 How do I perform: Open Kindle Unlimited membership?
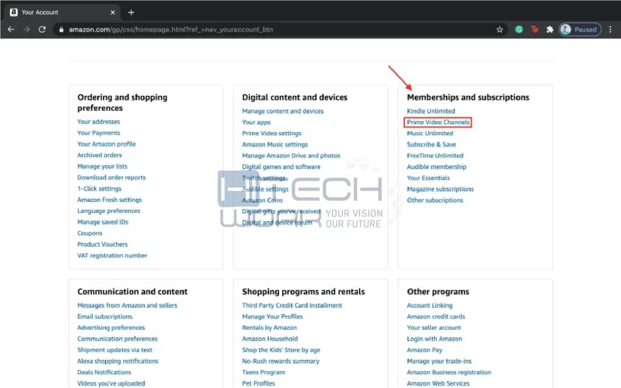pos(431,111)
